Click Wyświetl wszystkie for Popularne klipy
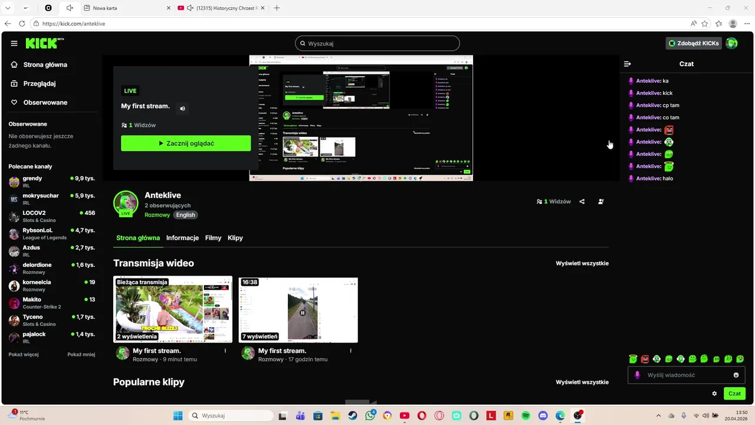 coord(582,382)
